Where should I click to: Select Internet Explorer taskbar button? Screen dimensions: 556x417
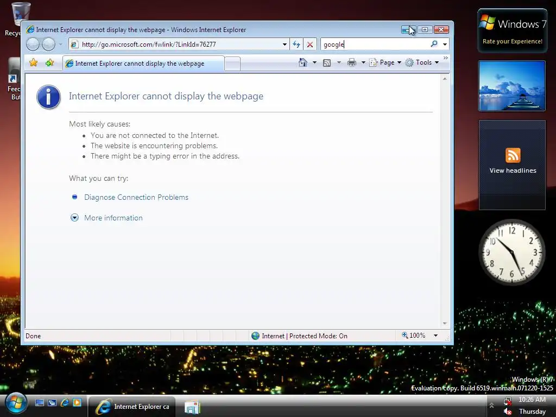click(x=132, y=407)
